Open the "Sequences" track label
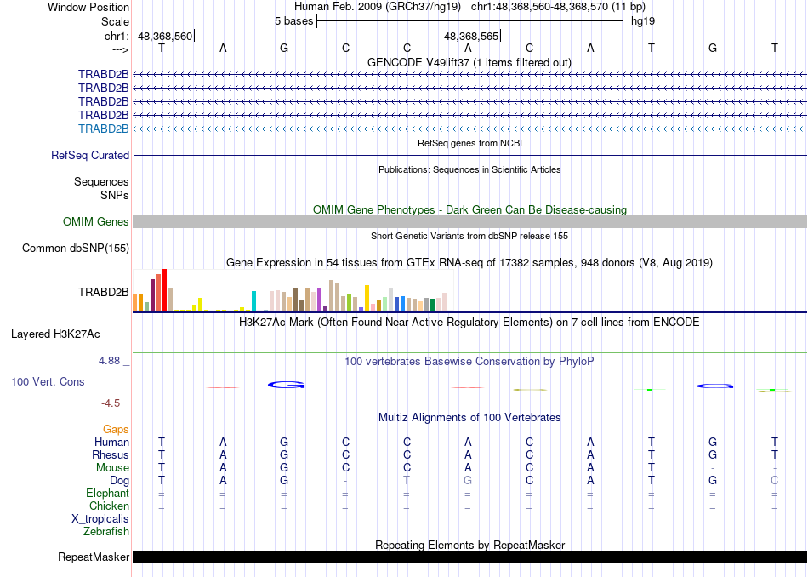Viewport: 808px width, 577px height. coord(101,181)
